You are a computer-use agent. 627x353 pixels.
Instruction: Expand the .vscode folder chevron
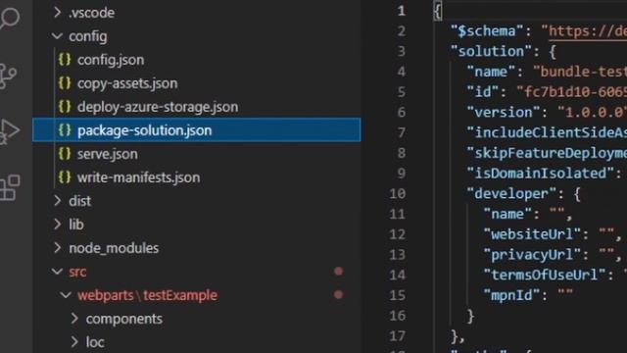click(x=58, y=13)
